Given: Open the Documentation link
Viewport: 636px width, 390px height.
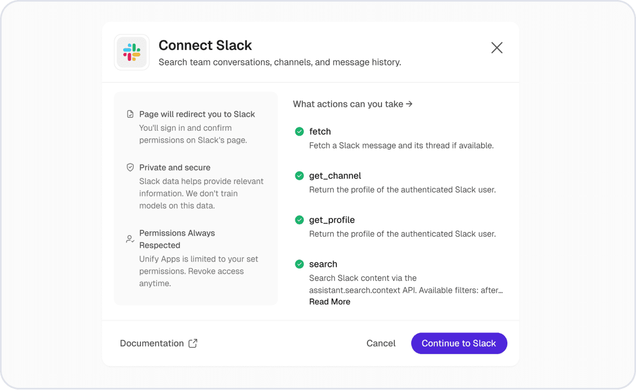Looking at the screenshot, I should (152, 343).
